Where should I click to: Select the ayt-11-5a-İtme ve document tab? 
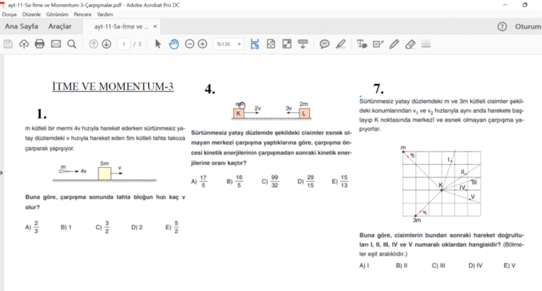121,27
